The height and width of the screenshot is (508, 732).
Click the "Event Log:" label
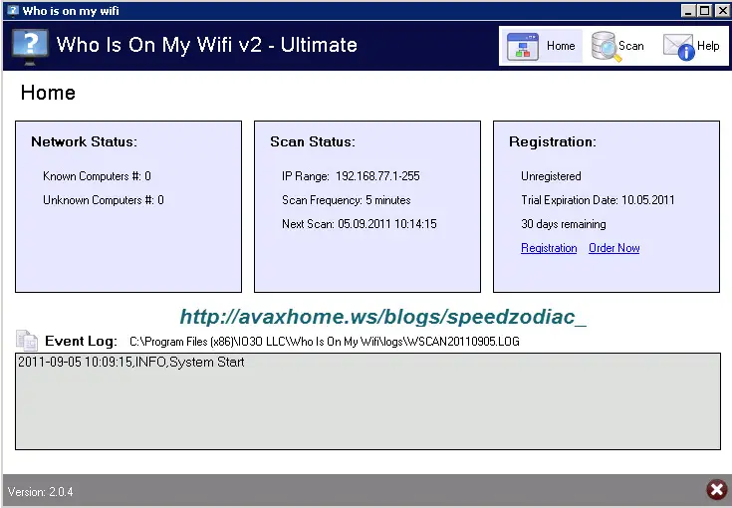(x=81, y=341)
